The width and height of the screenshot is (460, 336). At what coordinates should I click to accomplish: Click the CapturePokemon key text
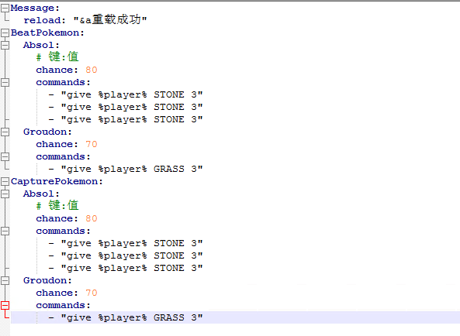57,181
